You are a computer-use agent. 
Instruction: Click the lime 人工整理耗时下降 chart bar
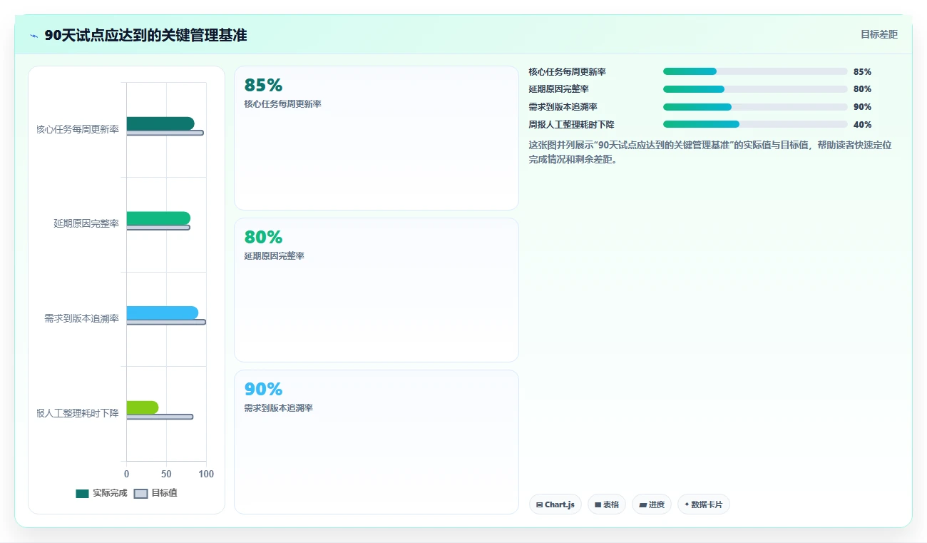pyautogui.click(x=143, y=407)
